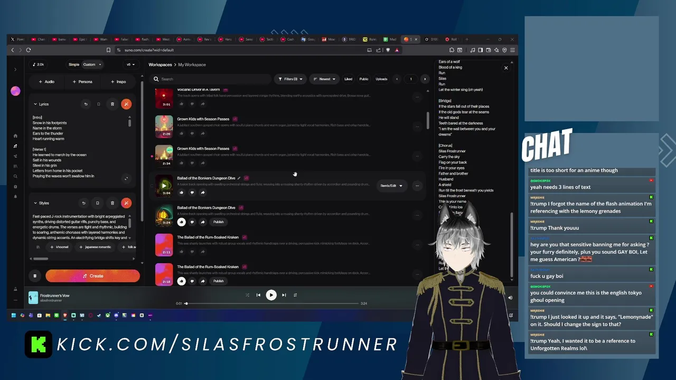Open the Workspaces breadcrumb
The height and width of the screenshot is (380, 676).
coord(160,64)
